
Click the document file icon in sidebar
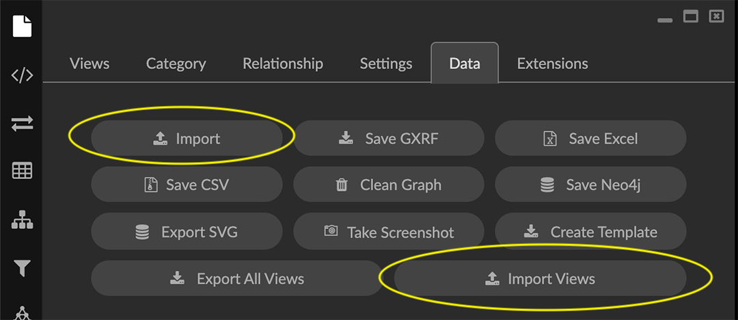pos(22,26)
